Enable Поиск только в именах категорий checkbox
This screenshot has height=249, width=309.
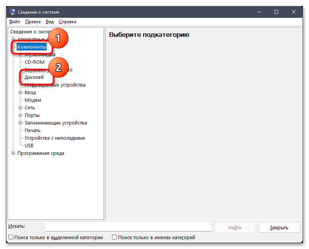[x=114, y=237]
